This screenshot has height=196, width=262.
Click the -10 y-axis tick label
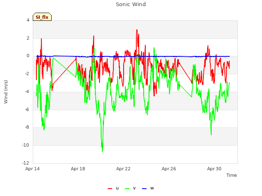pos(26,145)
